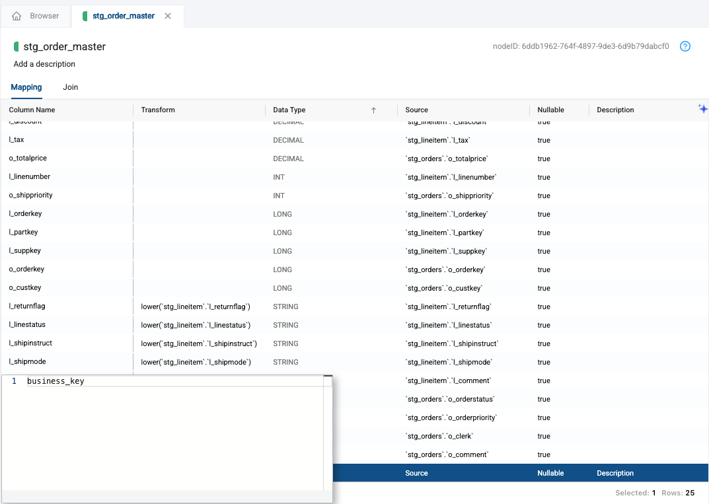Click source `stg_lineitem`.`l_comment`

click(x=448, y=381)
